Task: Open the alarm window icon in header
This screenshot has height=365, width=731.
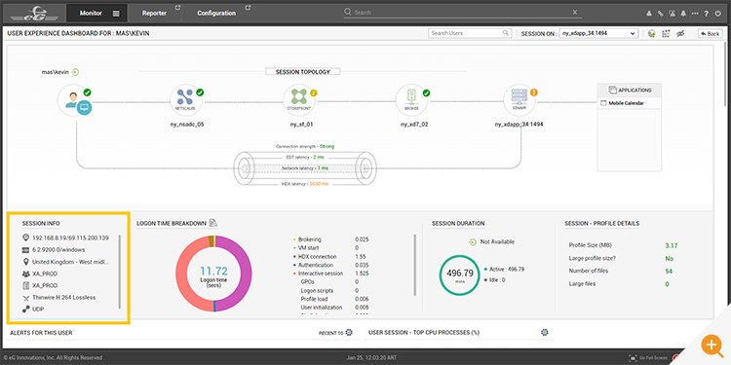Action: (672, 14)
